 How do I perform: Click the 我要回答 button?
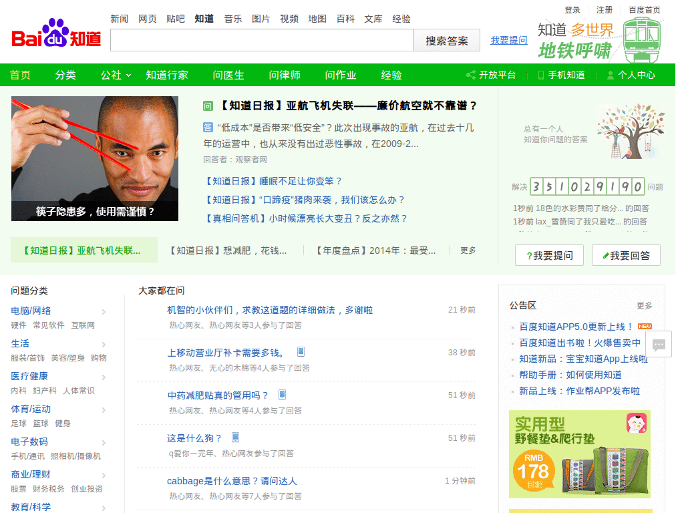626,255
